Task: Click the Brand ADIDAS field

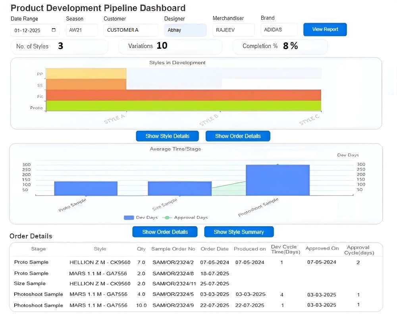Action: pyautogui.click(x=279, y=30)
